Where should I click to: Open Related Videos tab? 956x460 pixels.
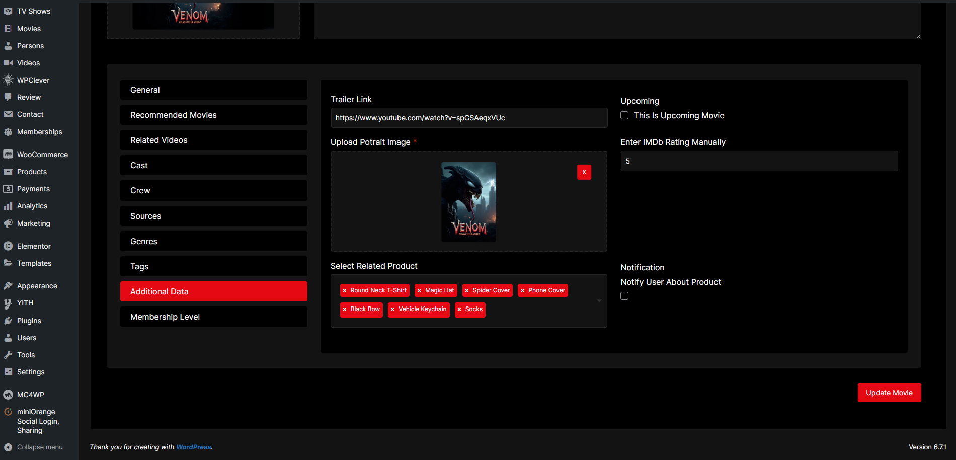pyautogui.click(x=214, y=140)
